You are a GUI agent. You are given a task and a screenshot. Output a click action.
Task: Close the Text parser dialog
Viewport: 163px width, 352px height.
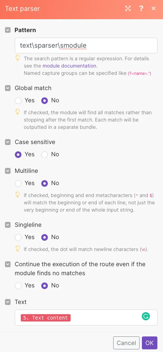[x=153, y=9]
